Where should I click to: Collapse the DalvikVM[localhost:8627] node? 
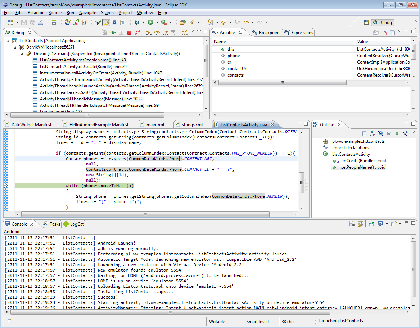15,47
